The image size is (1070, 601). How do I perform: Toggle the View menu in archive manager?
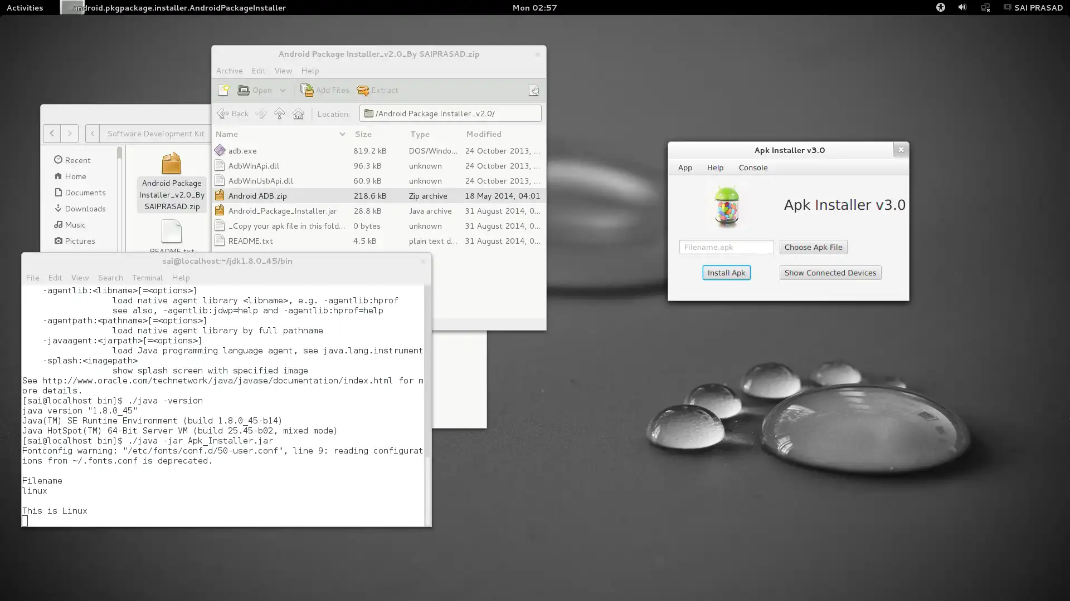coord(282,70)
